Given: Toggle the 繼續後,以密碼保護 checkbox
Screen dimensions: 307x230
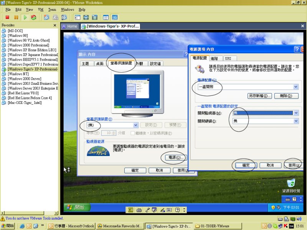Looking at the screenshot, I should coord(132,133).
